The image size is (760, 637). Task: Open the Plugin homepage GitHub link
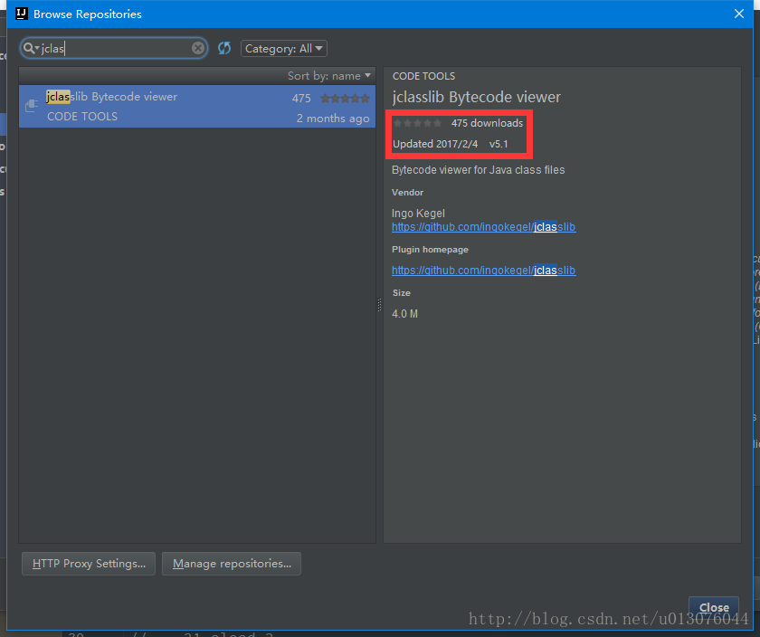click(483, 270)
